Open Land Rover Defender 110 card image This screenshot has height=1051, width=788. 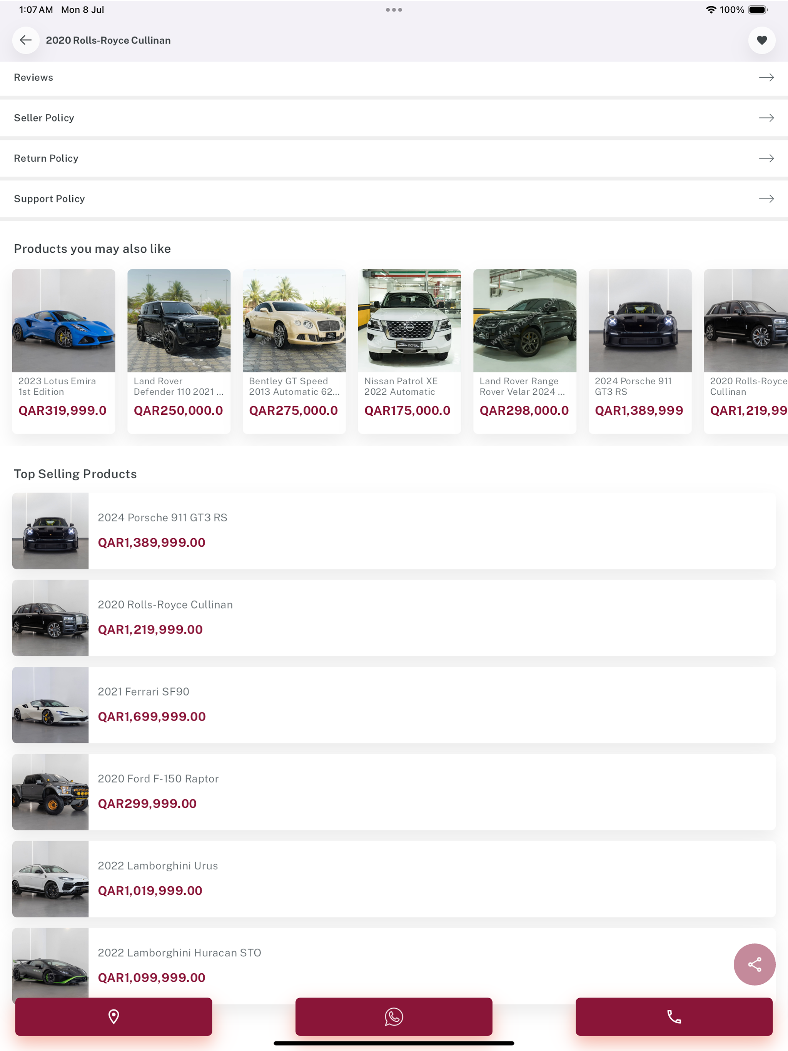(x=179, y=321)
